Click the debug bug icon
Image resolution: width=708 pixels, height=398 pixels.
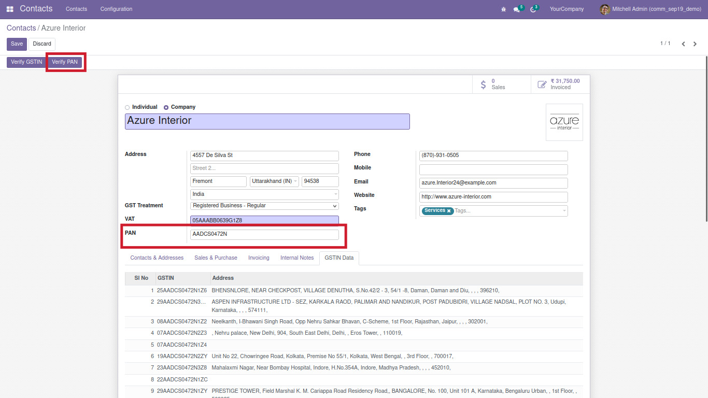[503, 9]
